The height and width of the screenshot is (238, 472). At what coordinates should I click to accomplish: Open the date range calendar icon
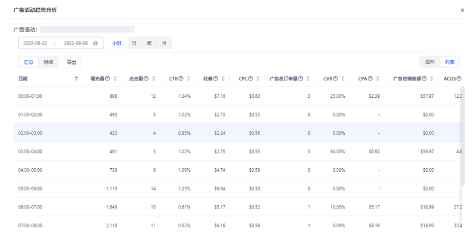pos(96,43)
